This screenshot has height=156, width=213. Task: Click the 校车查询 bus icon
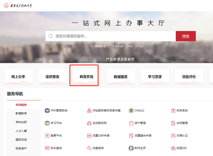47,148
